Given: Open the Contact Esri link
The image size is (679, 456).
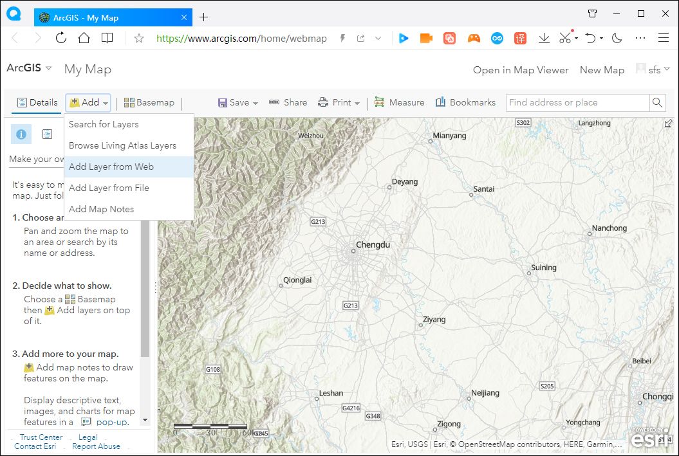Looking at the screenshot, I should (x=35, y=446).
